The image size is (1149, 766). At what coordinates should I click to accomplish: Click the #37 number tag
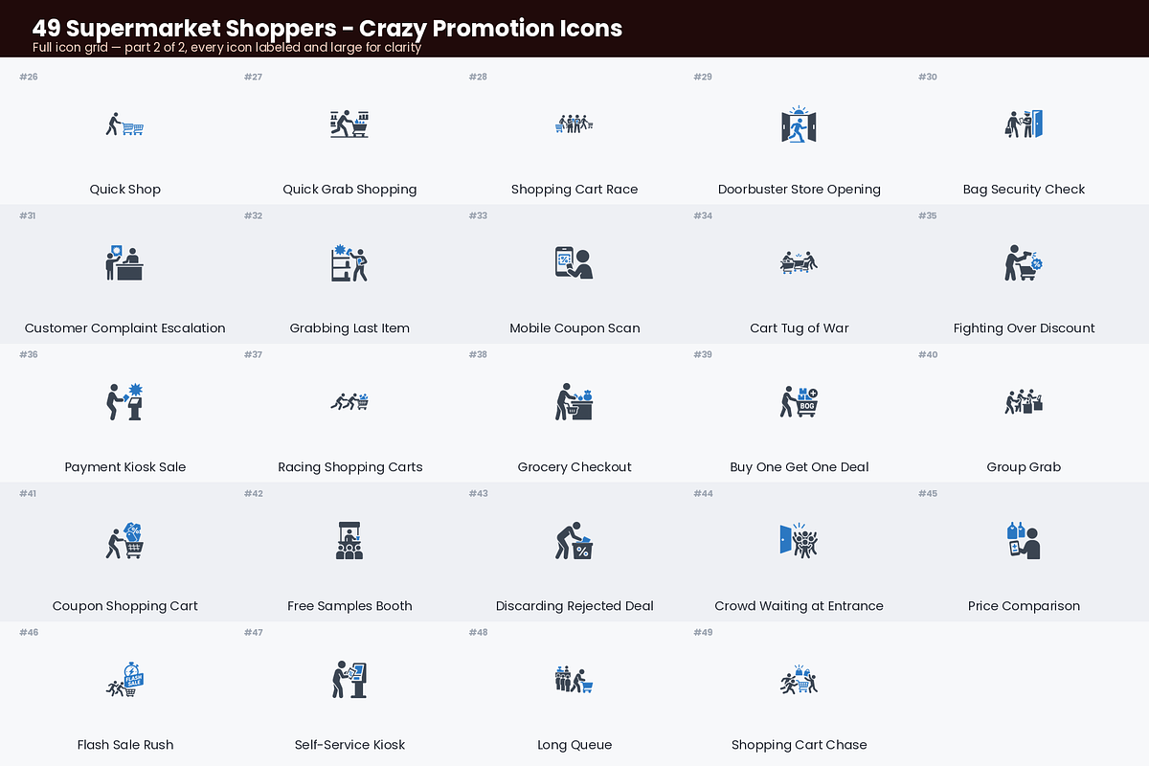pos(253,354)
